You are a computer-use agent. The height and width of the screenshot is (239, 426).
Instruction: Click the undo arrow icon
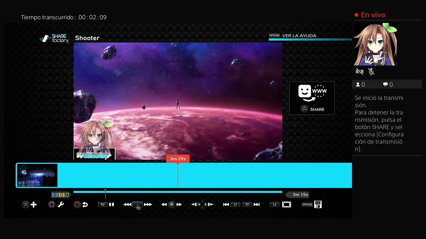(85, 204)
